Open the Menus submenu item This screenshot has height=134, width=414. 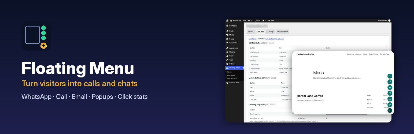pyautogui.click(x=229, y=72)
